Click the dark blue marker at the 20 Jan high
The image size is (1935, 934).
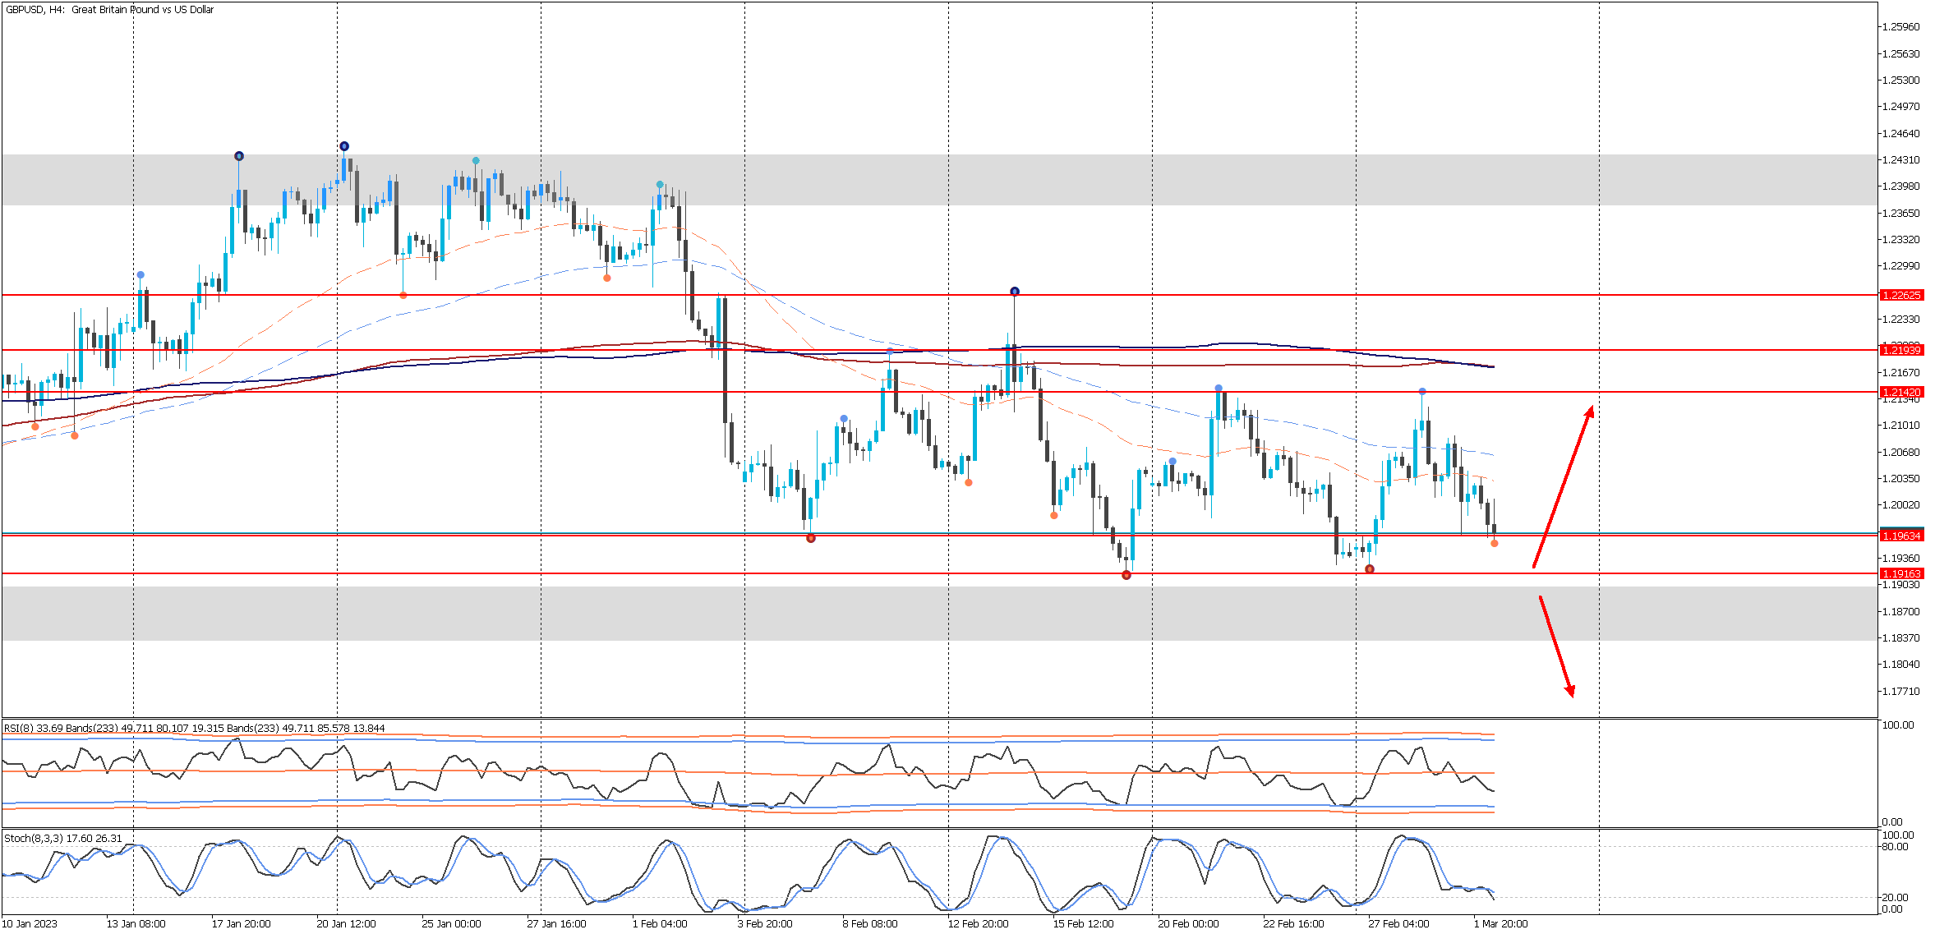click(344, 146)
